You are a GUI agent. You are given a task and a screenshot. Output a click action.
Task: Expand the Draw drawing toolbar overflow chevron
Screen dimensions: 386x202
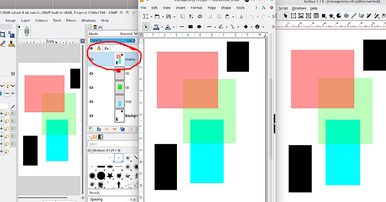[273, 27]
